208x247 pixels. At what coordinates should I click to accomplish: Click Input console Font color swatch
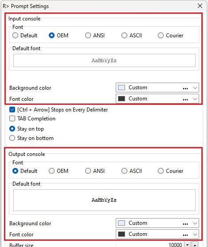pos(122,99)
